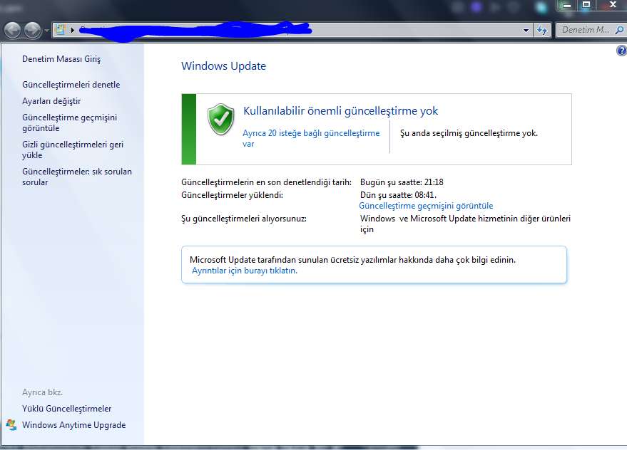Image resolution: width=627 pixels, height=450 pixels.
Task: Expand the address bar history dropdown
Action: click(x=526, y=31)
